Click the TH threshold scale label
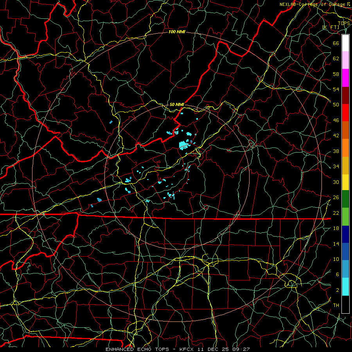The image size is (352, 352). [336, 305]
